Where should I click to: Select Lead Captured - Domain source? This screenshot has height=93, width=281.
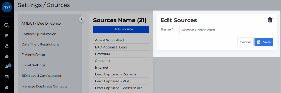[x=121, y=74]
